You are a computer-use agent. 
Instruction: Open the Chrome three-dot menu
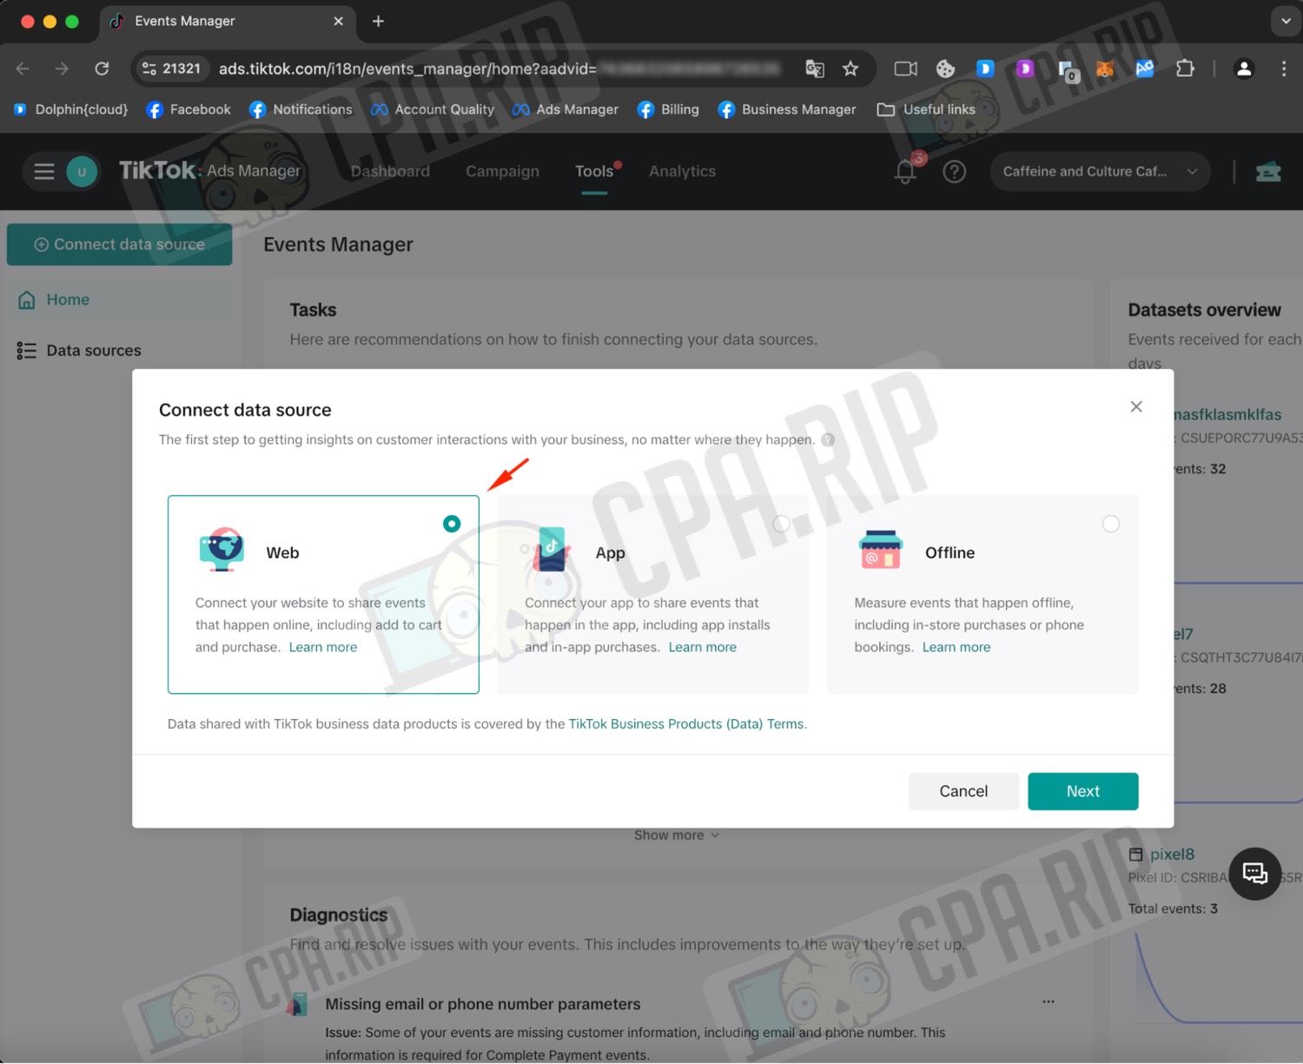[x=1284, y=69]
